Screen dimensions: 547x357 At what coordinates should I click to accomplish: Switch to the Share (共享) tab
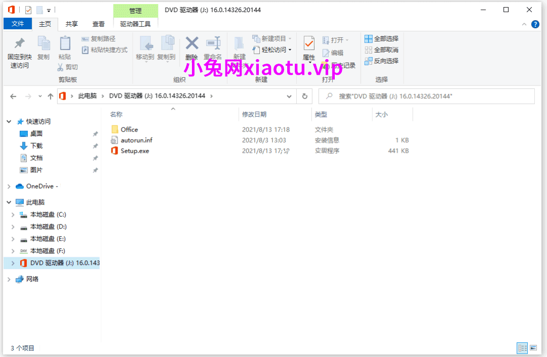[x=71, y=24]
